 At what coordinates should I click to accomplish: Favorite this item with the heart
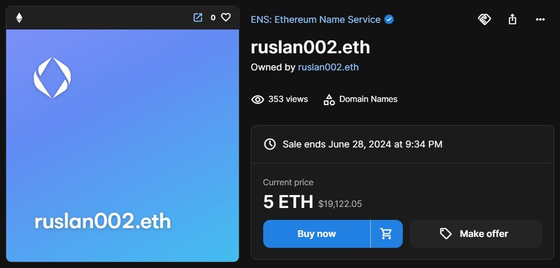click(225, 18)
